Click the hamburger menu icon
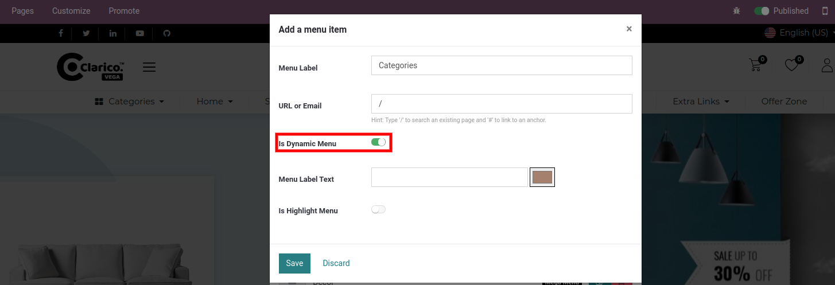This screenshot has height=285, width=835. click(x=149, y=67)
